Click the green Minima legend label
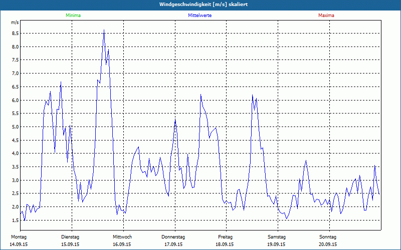 (x=73, y=15)
